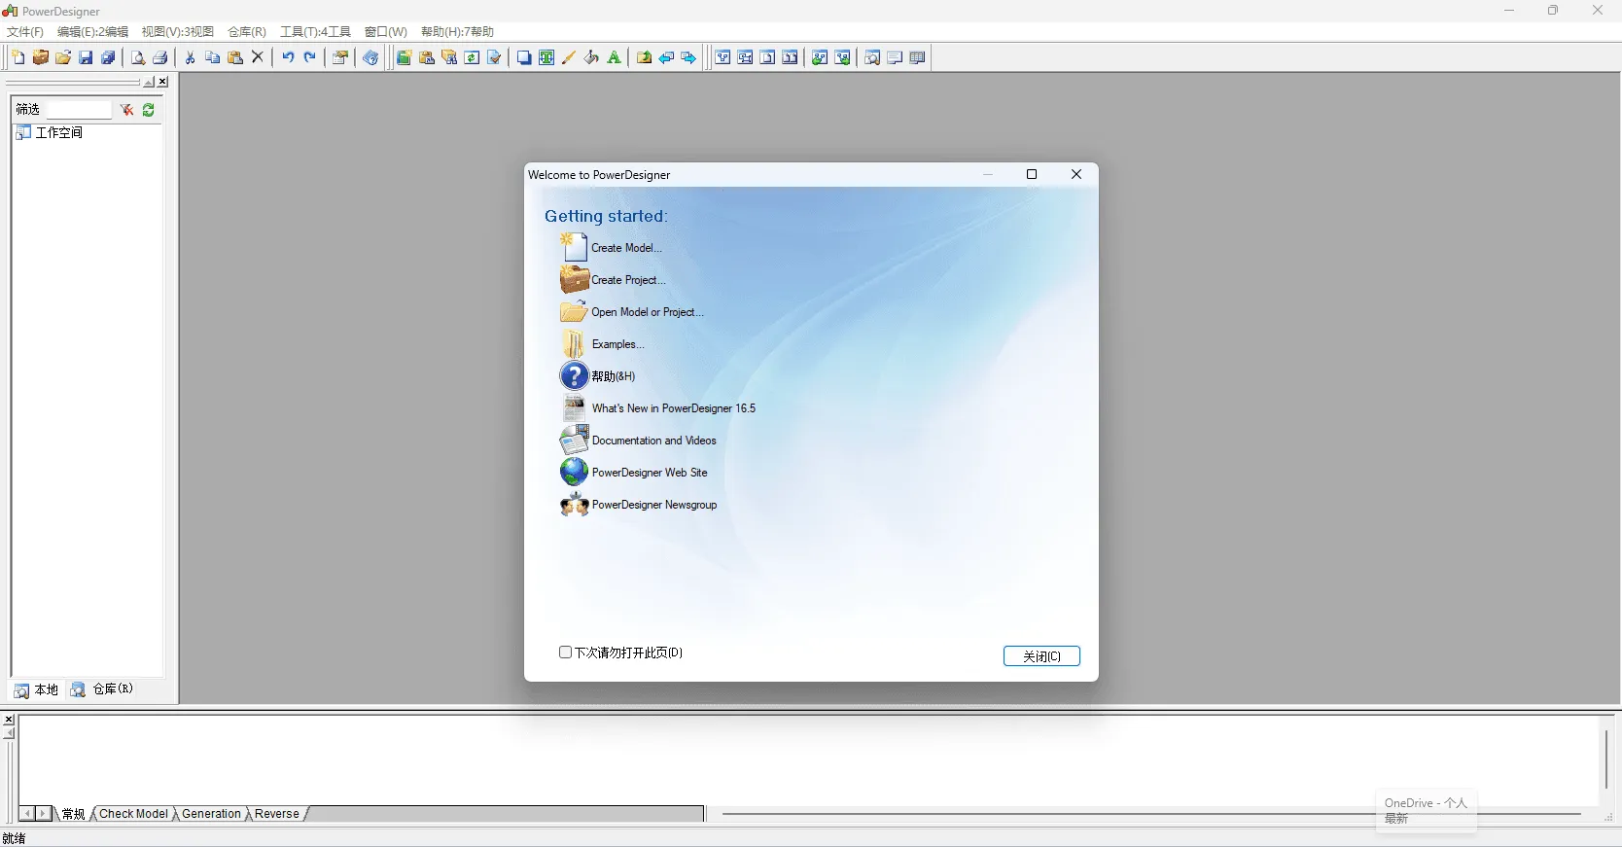Open the 工具(T) menu
This screenshot has height=847, width=1622.
315,32
